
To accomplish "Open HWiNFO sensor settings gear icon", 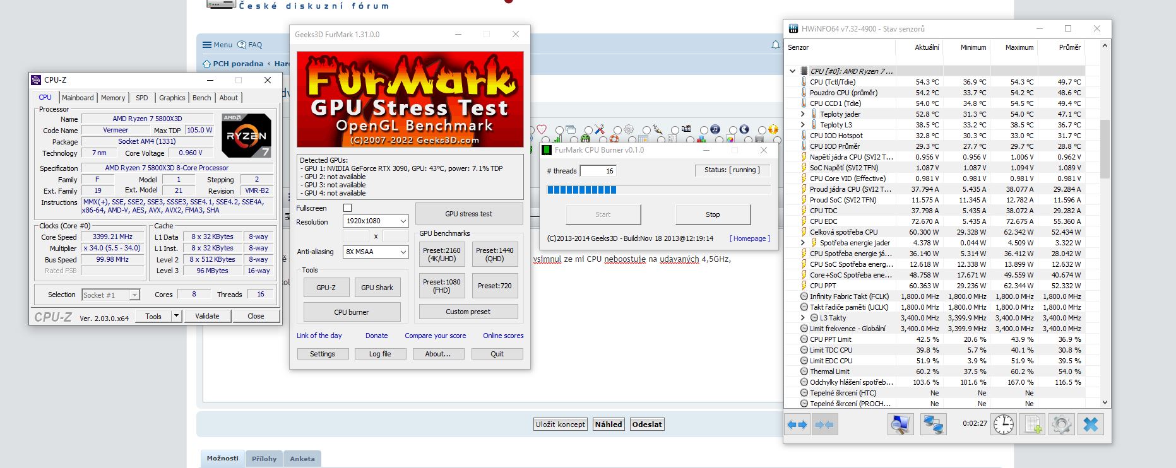I will coord(1061,424).
